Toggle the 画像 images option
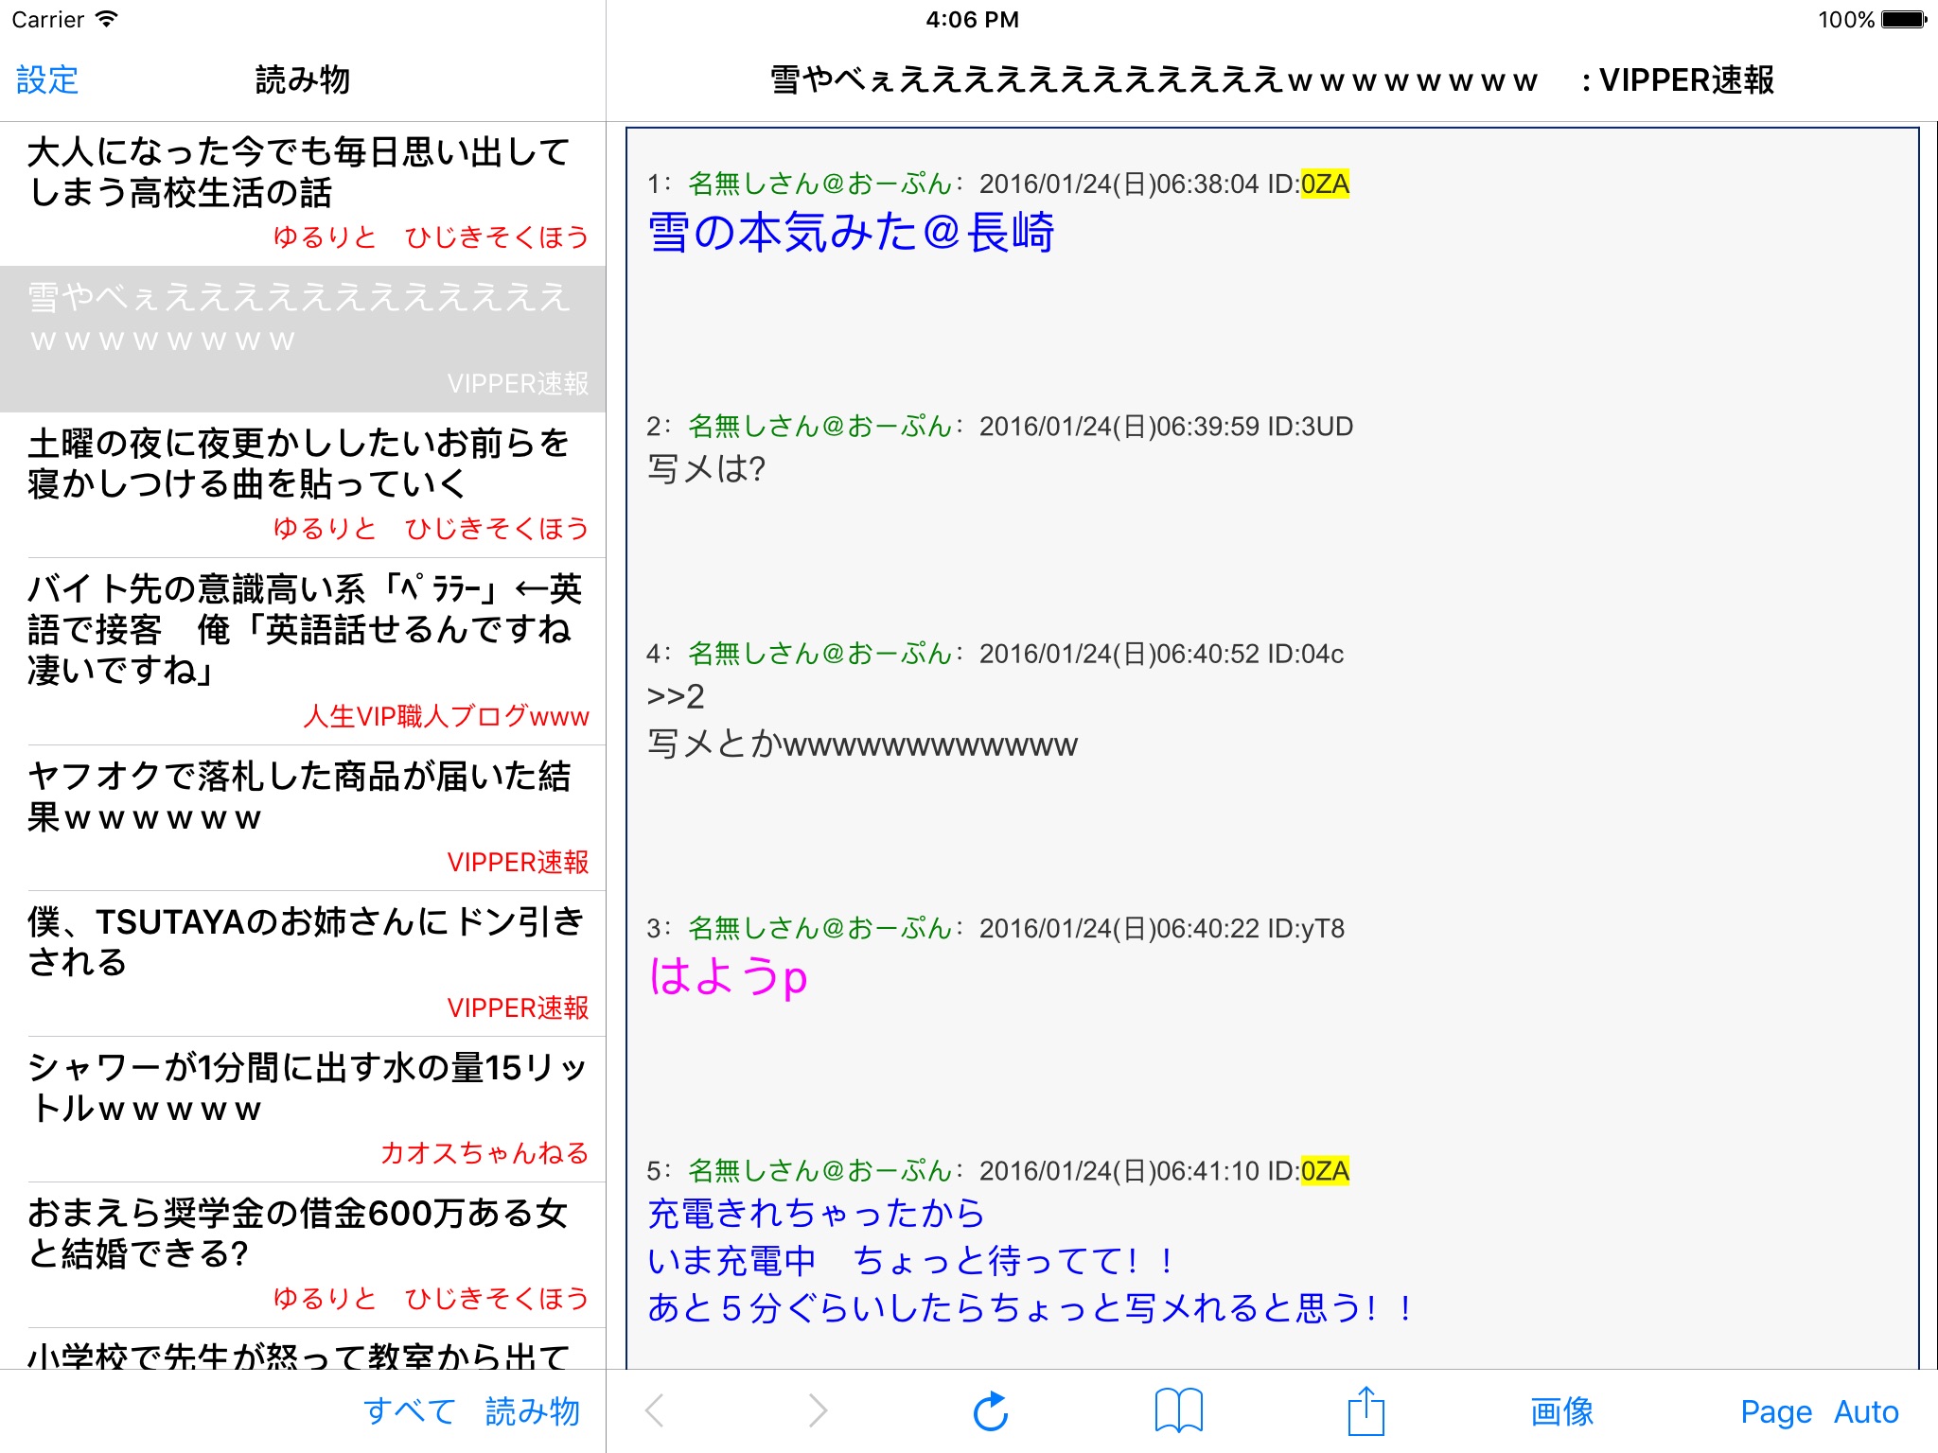The image size is (1938, 1453). tap(1561, 1411)
